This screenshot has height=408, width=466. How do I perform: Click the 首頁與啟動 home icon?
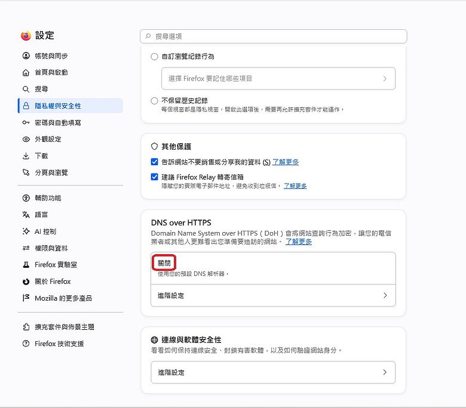click(x=26, y=72)
